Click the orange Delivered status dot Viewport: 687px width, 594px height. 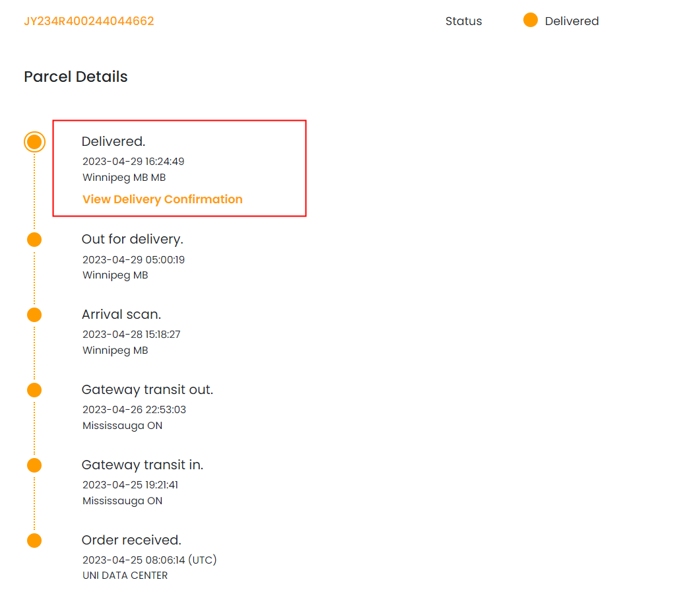[530, 20]
